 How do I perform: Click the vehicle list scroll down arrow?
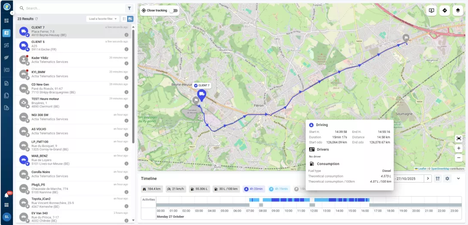[133, 220]
